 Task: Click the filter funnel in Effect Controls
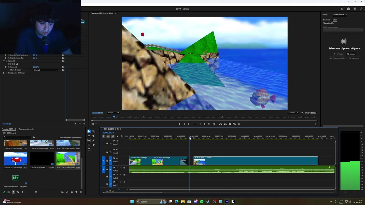(x=75, y=124)
